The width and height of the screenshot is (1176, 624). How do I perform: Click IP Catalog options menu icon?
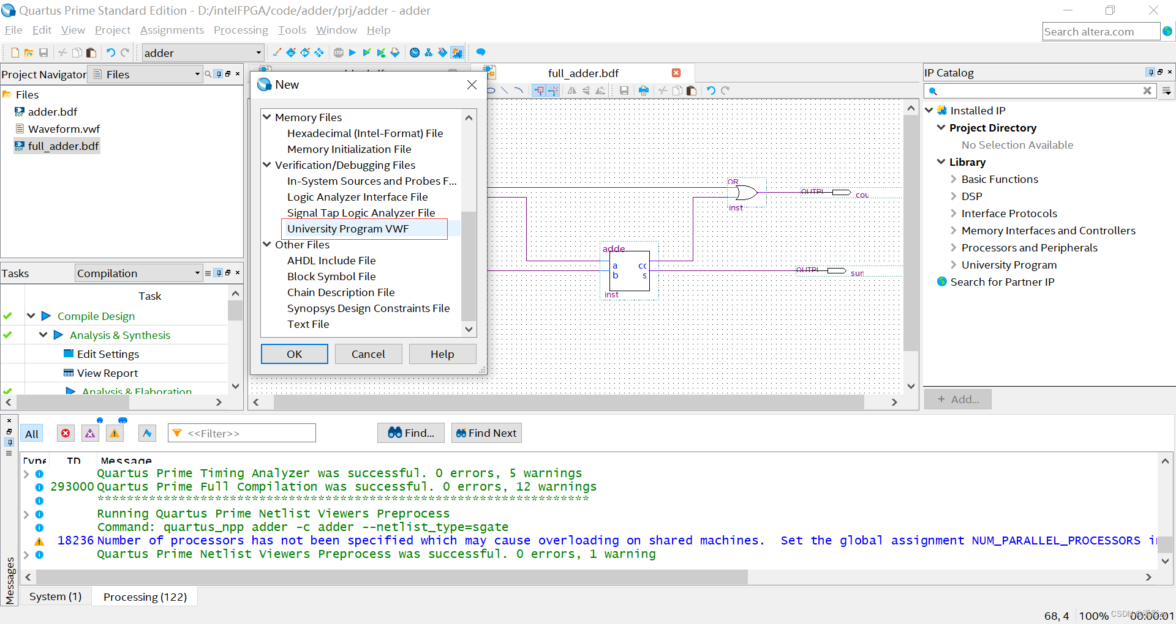tap(1167, 91)
